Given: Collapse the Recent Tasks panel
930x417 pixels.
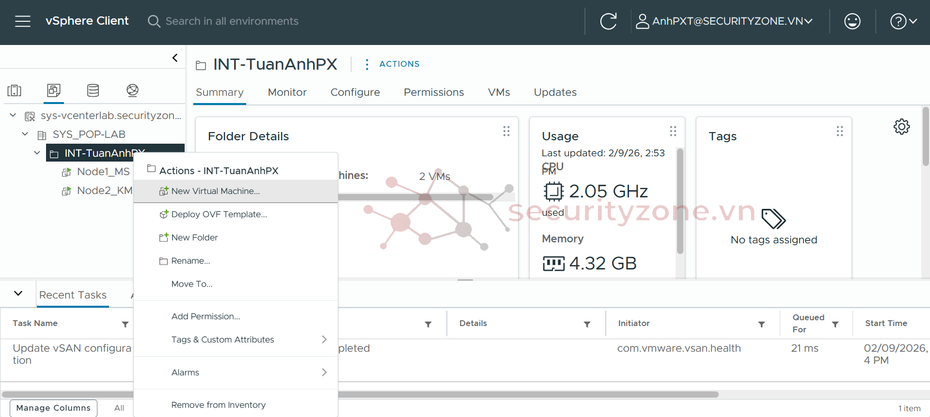Looking at the screenshot, I should pos(18,294).
